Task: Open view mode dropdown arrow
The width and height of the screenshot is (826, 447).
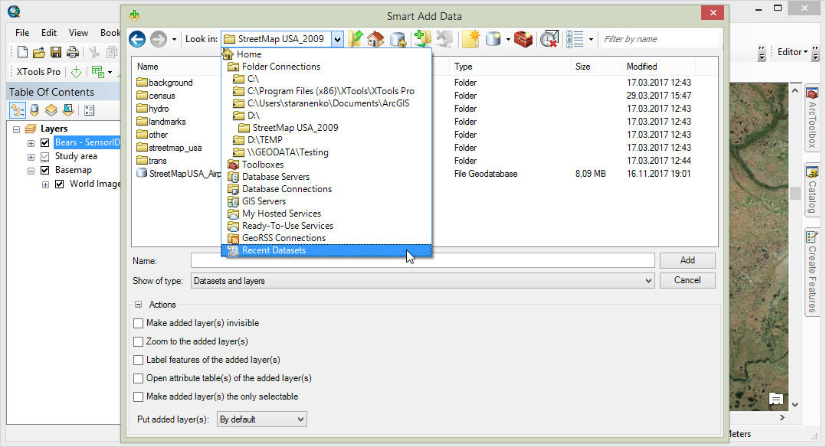Action: coord(591,40)
